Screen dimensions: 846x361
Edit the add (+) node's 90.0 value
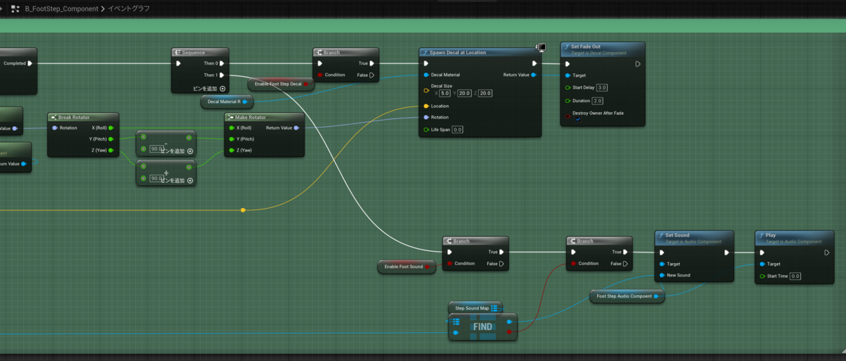pyautogui.click(x=155, y=178)
